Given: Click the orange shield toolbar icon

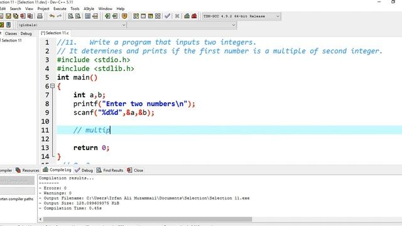Looking at the screenshot, I should (x=124, y=16).
